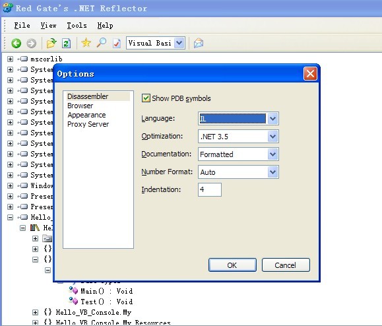382x326 pixels.
Task: Expand Hello_VB_Console.My namespace node
Action: pos(35,312)
